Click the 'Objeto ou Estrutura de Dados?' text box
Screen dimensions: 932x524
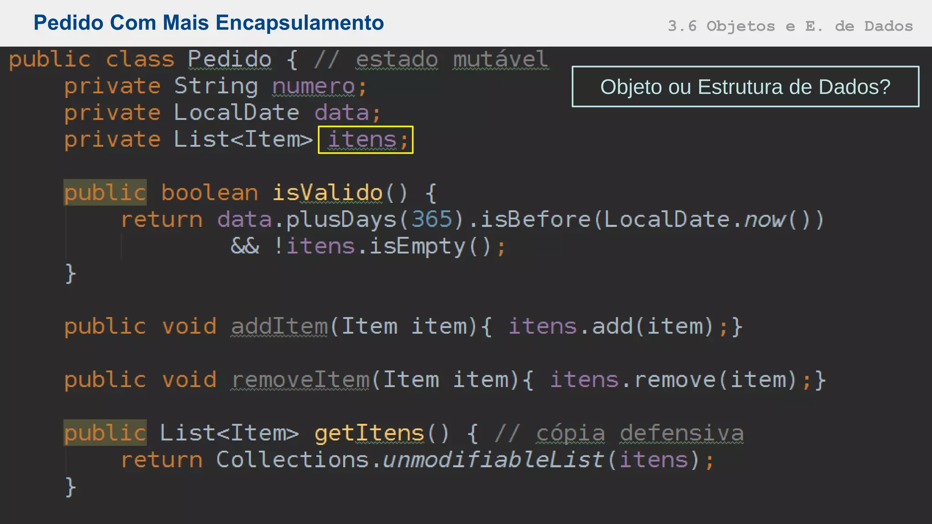(745, 86)
